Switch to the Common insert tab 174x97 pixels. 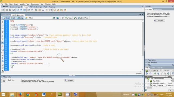[x=13, y=7]
